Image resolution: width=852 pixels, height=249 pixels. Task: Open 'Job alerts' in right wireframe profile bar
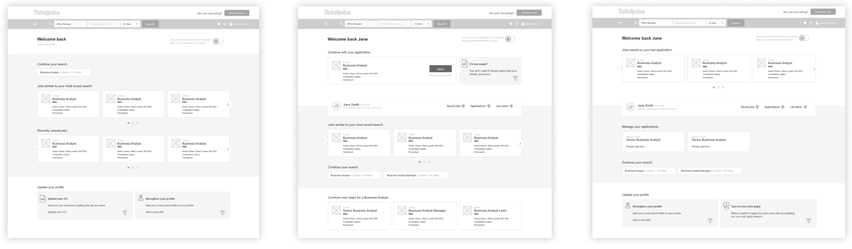[x=798, y=107]
